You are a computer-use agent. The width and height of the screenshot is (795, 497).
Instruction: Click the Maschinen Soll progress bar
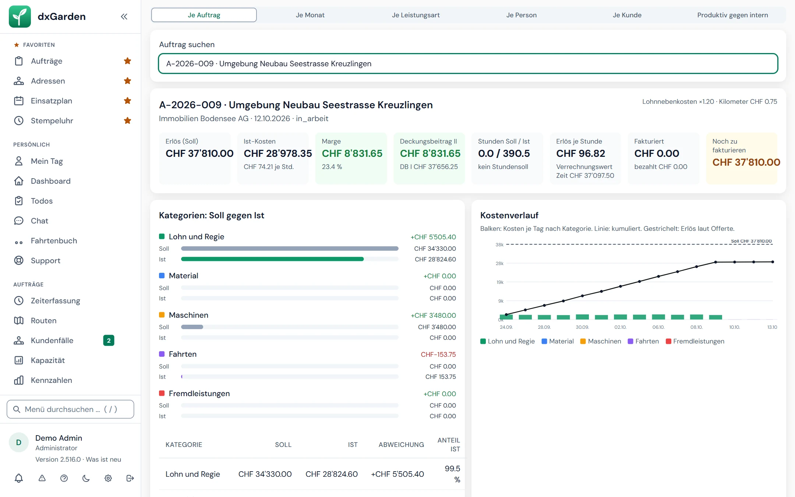pyautogui.click(x=290, y=327)
